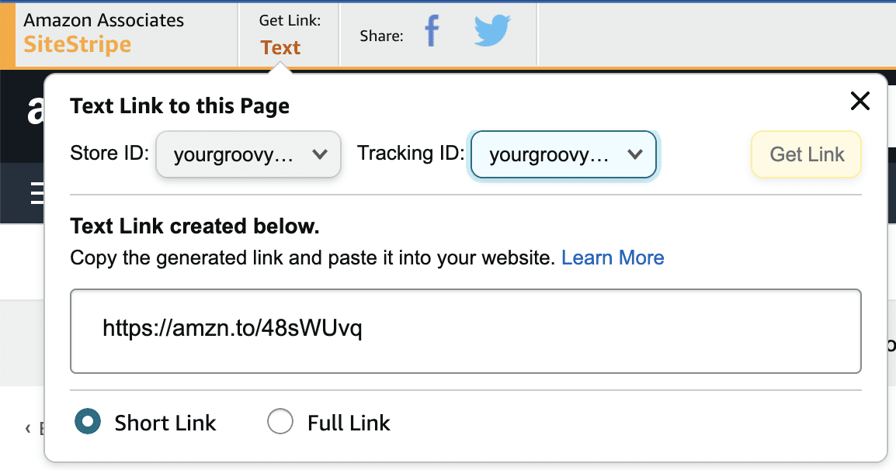Click the back chevron below the popup
The height and width of the screenshot is (470, 896).
point(28,428)
